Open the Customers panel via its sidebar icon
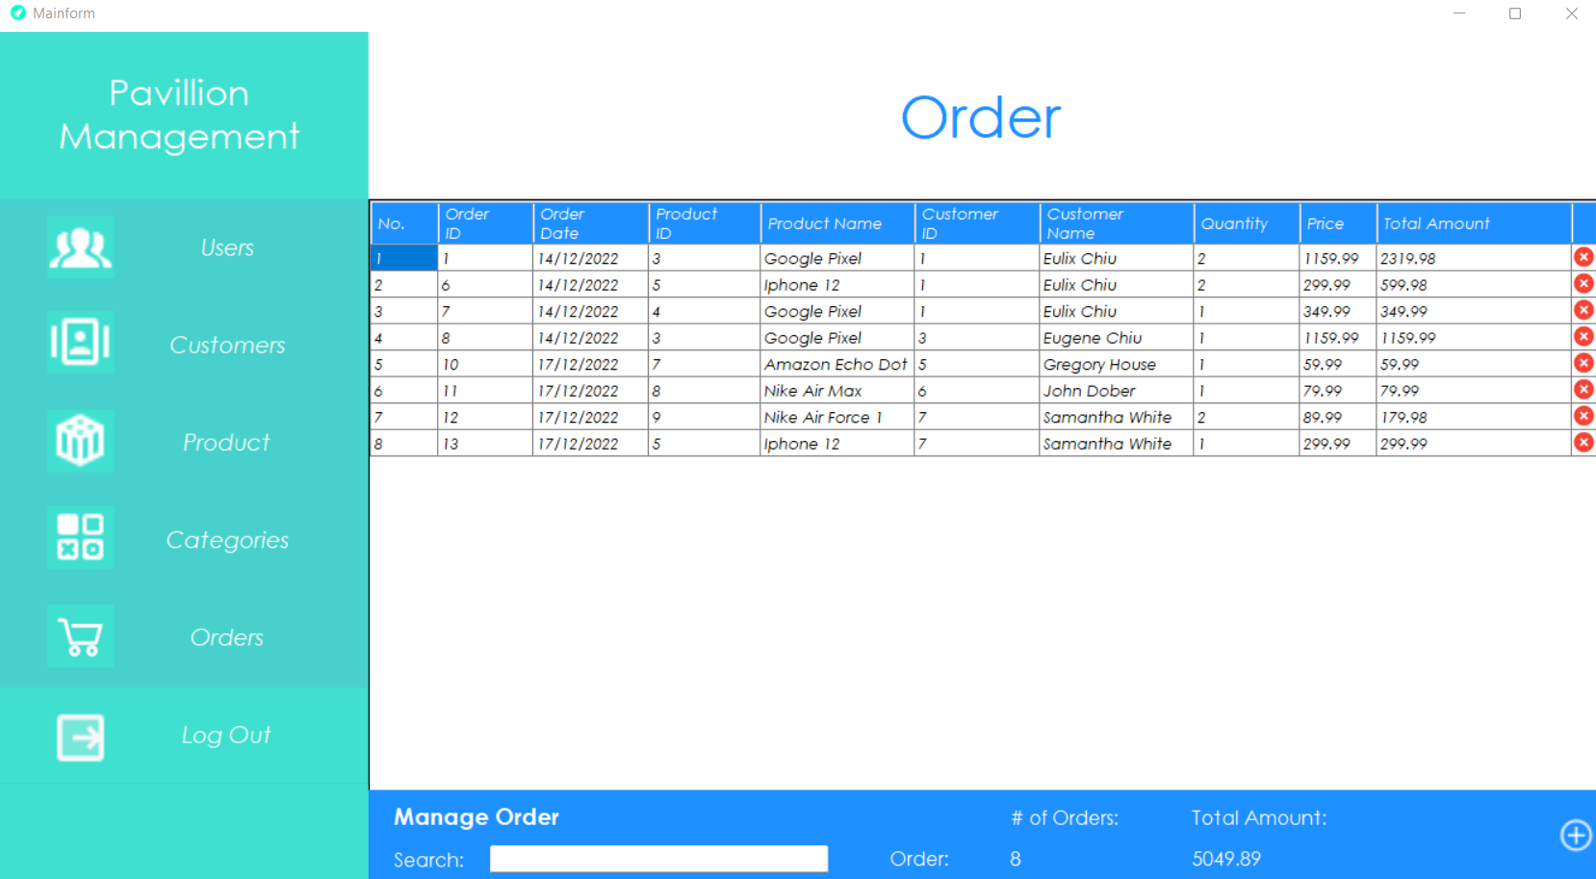This screenshot has width=1596, height=879. coord(80,343)
